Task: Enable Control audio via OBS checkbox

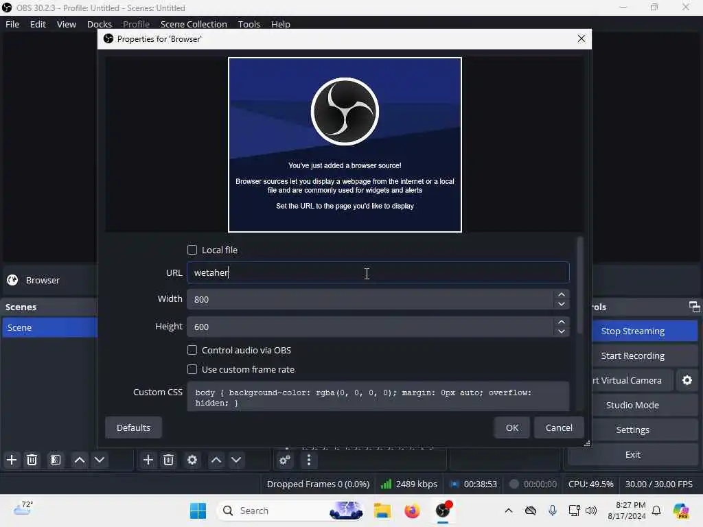Action: click(192, 350)
